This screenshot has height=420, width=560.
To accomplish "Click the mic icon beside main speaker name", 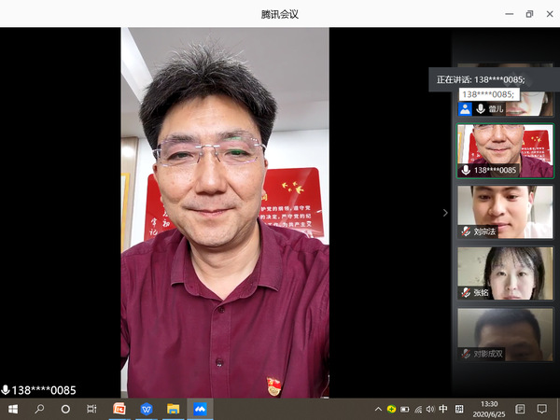I will tap(6, 390).
